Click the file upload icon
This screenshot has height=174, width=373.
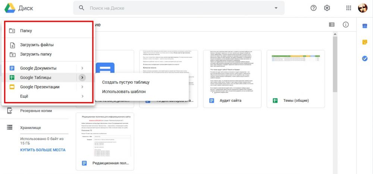[x=12, y=45]
